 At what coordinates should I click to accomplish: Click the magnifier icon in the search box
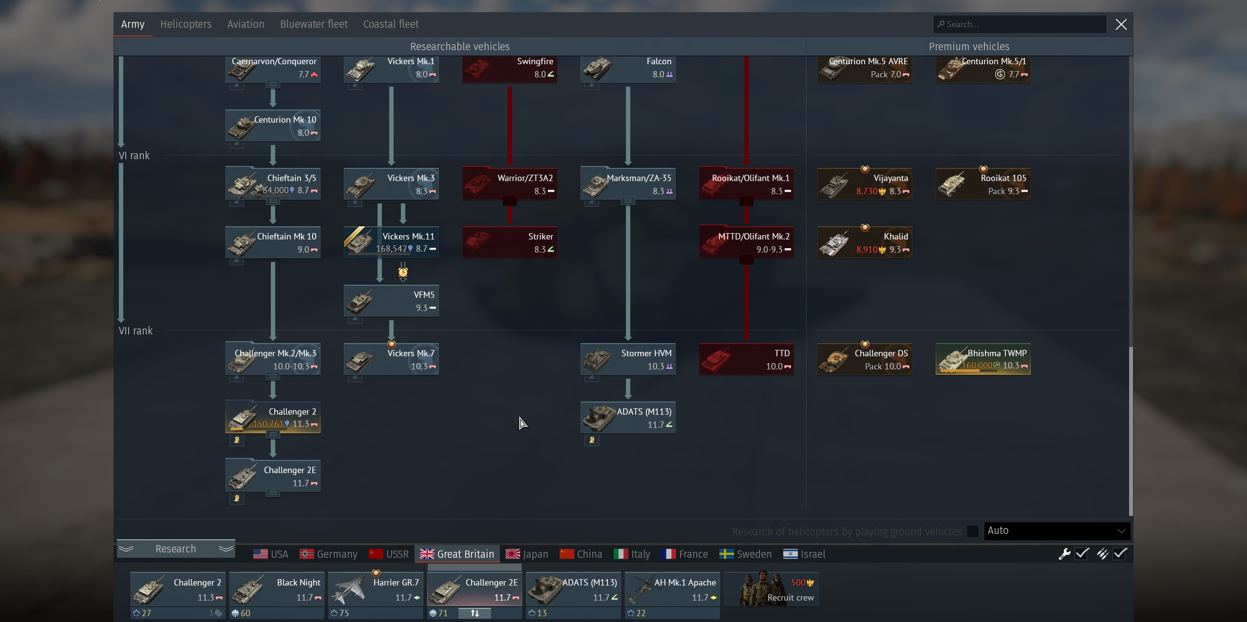point(941,24)
